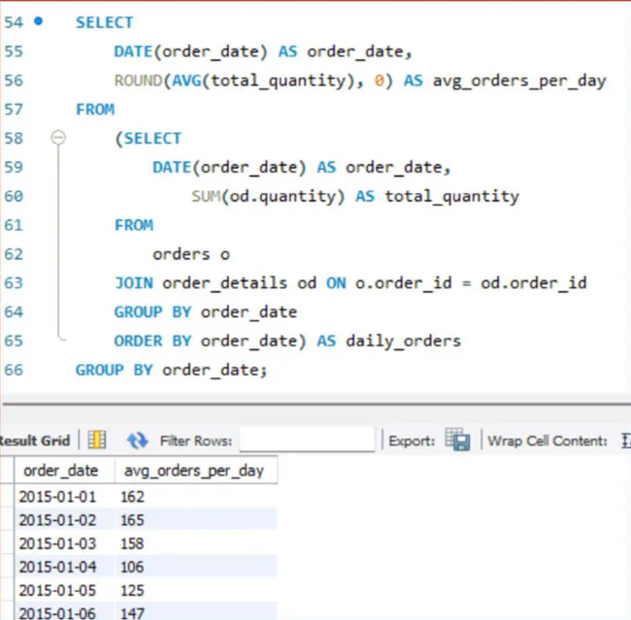Select the value 106 in results
631x620 pixels.
coord(132,567)
